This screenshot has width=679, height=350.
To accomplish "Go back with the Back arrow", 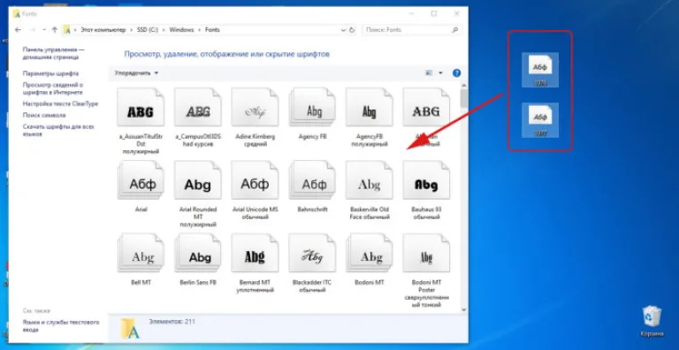I will (18, 30).
